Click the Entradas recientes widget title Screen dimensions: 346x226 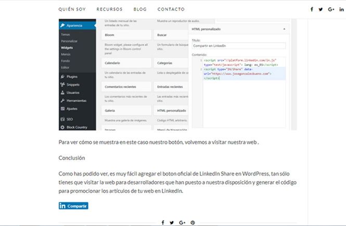pos(171,87)
